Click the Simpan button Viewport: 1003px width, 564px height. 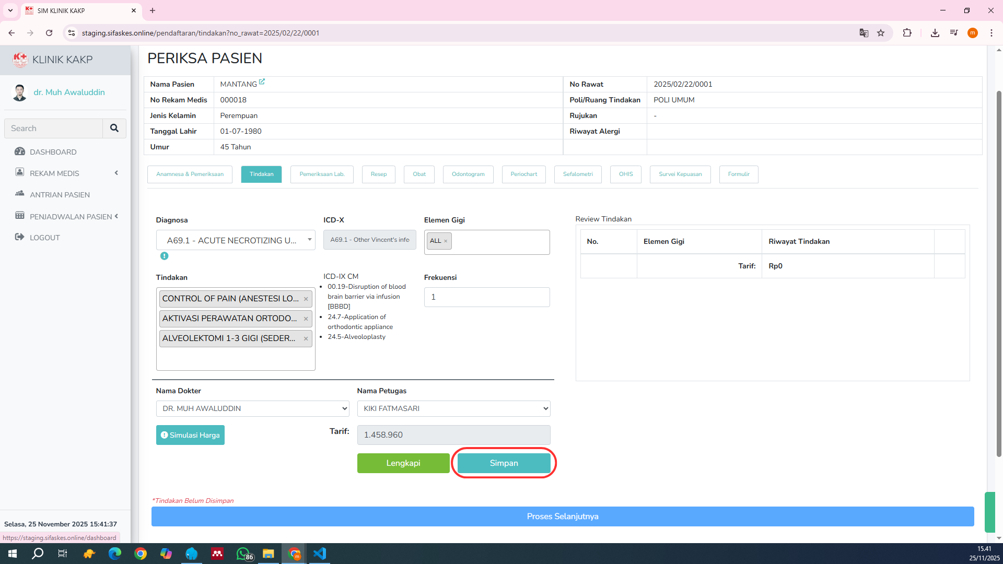point(504,463)
